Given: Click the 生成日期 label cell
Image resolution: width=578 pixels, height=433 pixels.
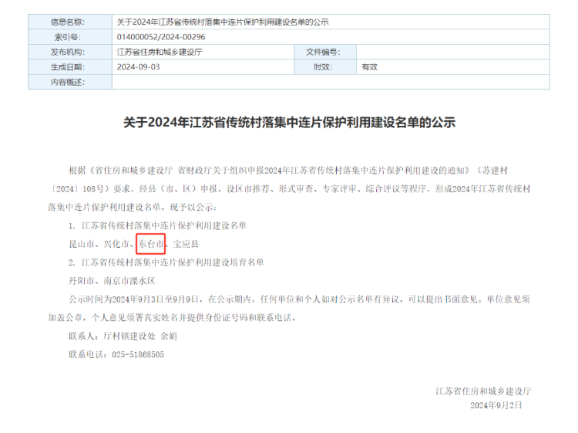Looking at the screenshot, I should pyautogui.click(x=70, y=67).
